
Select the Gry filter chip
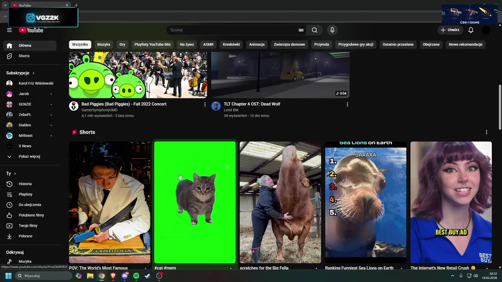(122, 45)
